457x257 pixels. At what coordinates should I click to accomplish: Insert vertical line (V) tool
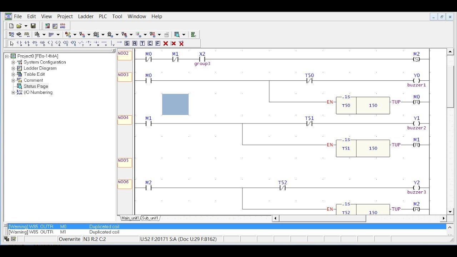pos(113,44)
